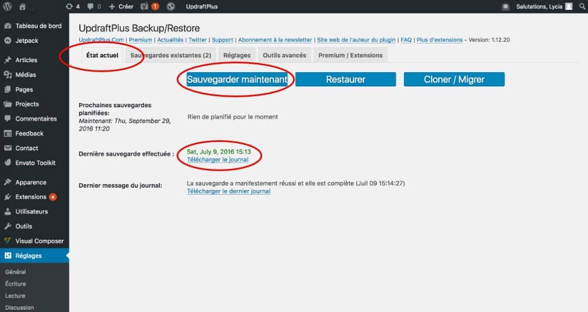Open the Jetpack icon in sidebar
The width and height of the screenshot is (588, 312).
coord(8,40)
